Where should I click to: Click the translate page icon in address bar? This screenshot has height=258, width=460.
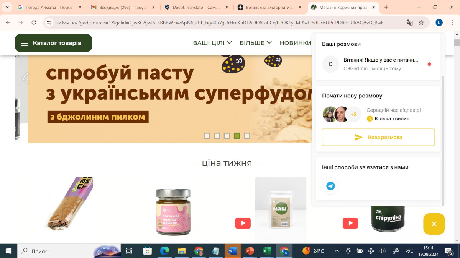click(x=409, y=23)
